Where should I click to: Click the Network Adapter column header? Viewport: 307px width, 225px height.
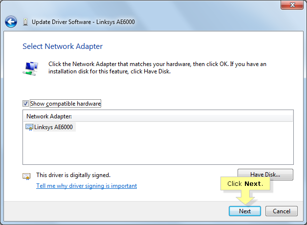(x=158, y=116)
